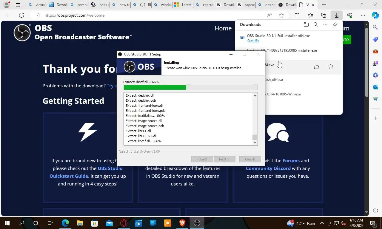Pin the Downloads panel
Viewport: 382px width, 229px height.
tap(335, 24)
